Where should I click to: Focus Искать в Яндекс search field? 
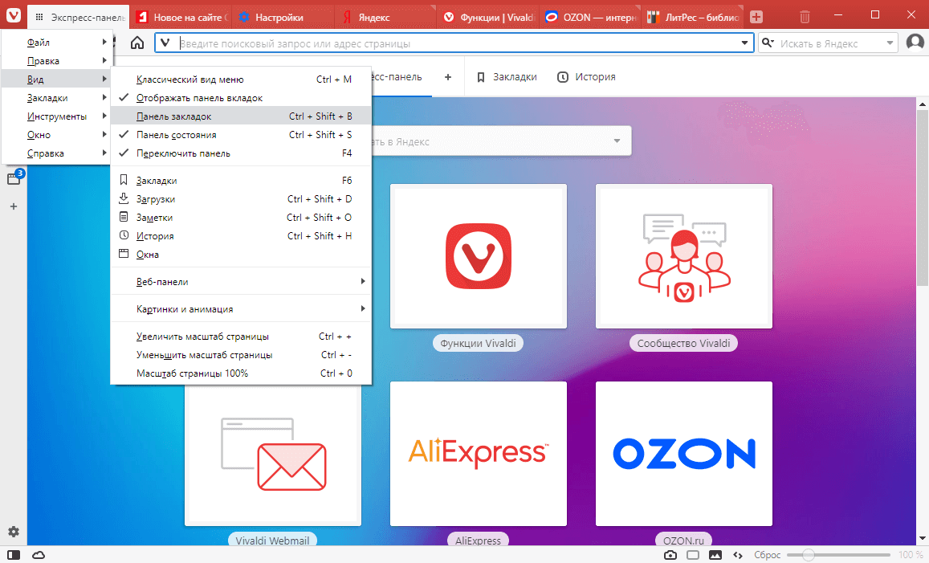pos(828,43)
